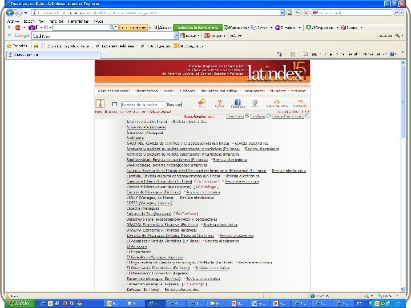Click the IE home icon in command bar
The width and height of the screenshot is (411, 308).
coord(279,54)
